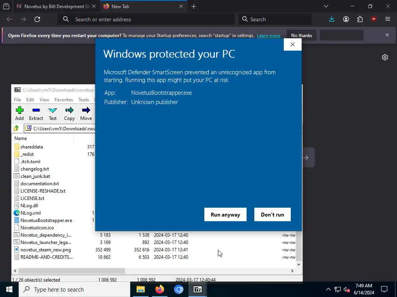Click the 7-Zip Add toolbar icon

[x=19, y=113]
